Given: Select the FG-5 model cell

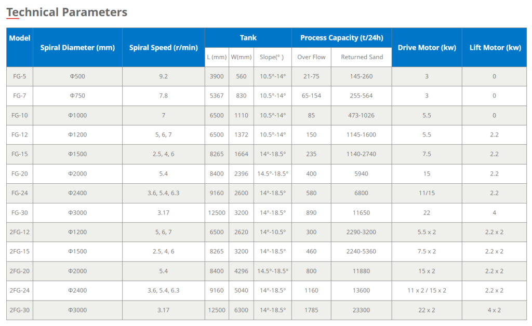Looking at the screenshot, I should pyautogui.click(x=20, y=76).
